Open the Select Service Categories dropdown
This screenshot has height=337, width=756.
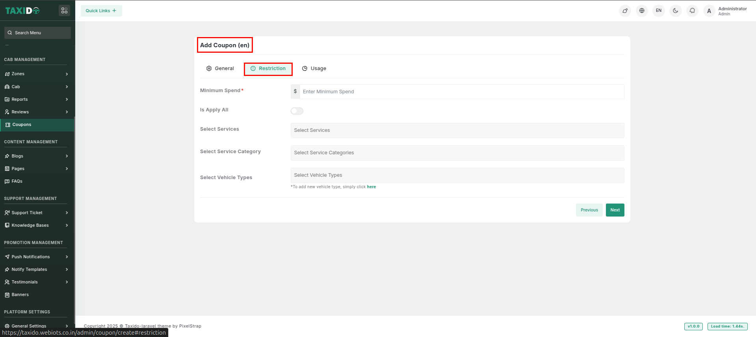coord(457,153)
